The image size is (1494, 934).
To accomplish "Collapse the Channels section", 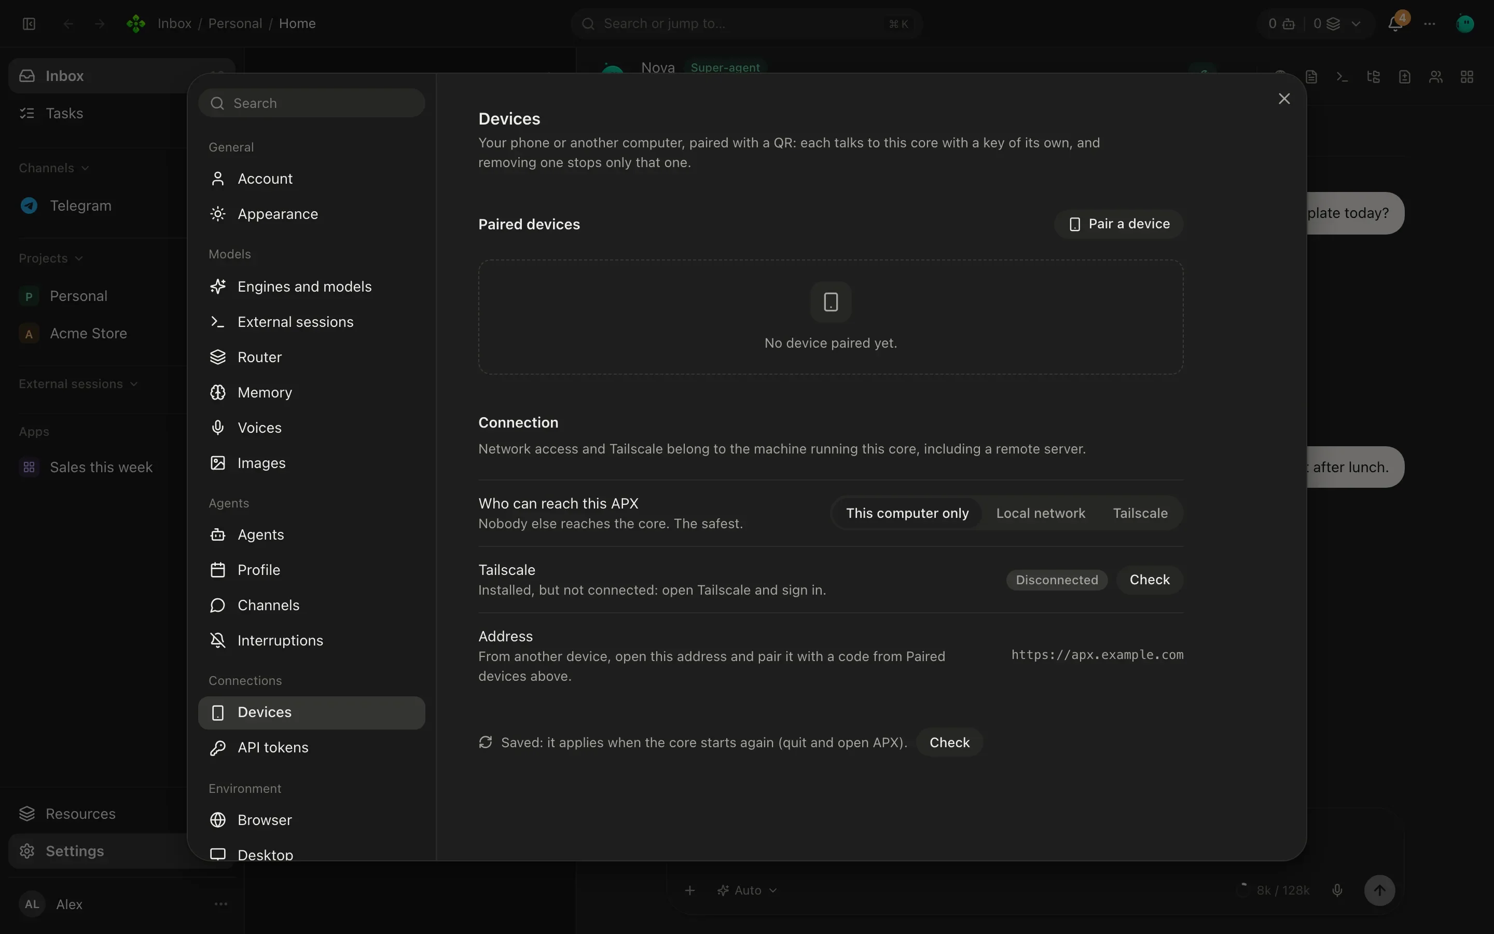I will tap(54, 168).
